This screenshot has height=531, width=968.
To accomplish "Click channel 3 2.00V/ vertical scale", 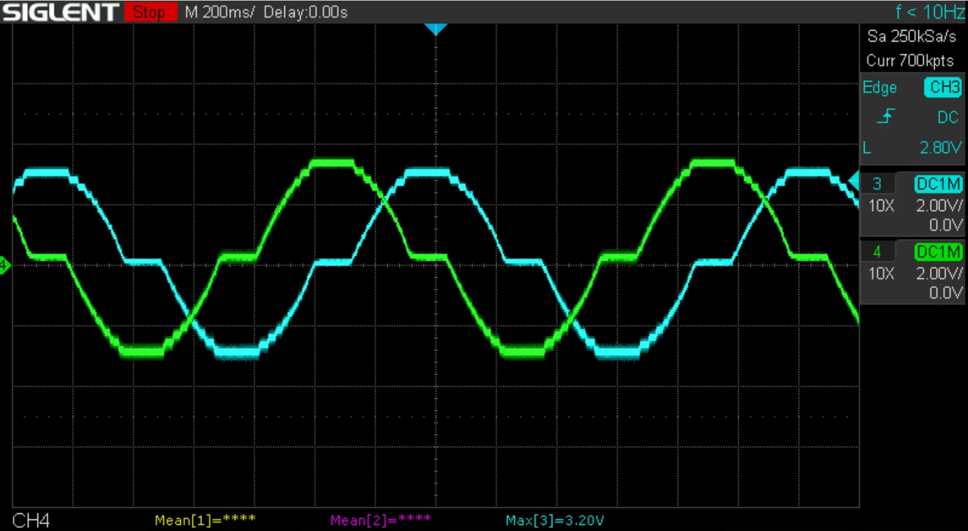I will (941, 205).
